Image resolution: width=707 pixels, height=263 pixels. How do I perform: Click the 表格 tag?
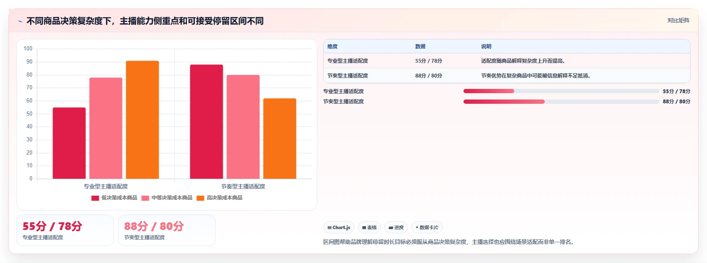pyautogui.click(x=369, y=227)
